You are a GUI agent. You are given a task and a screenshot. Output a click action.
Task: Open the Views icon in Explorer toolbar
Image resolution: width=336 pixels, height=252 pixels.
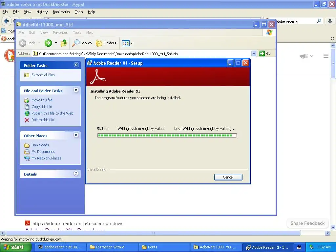coord(126,43)
